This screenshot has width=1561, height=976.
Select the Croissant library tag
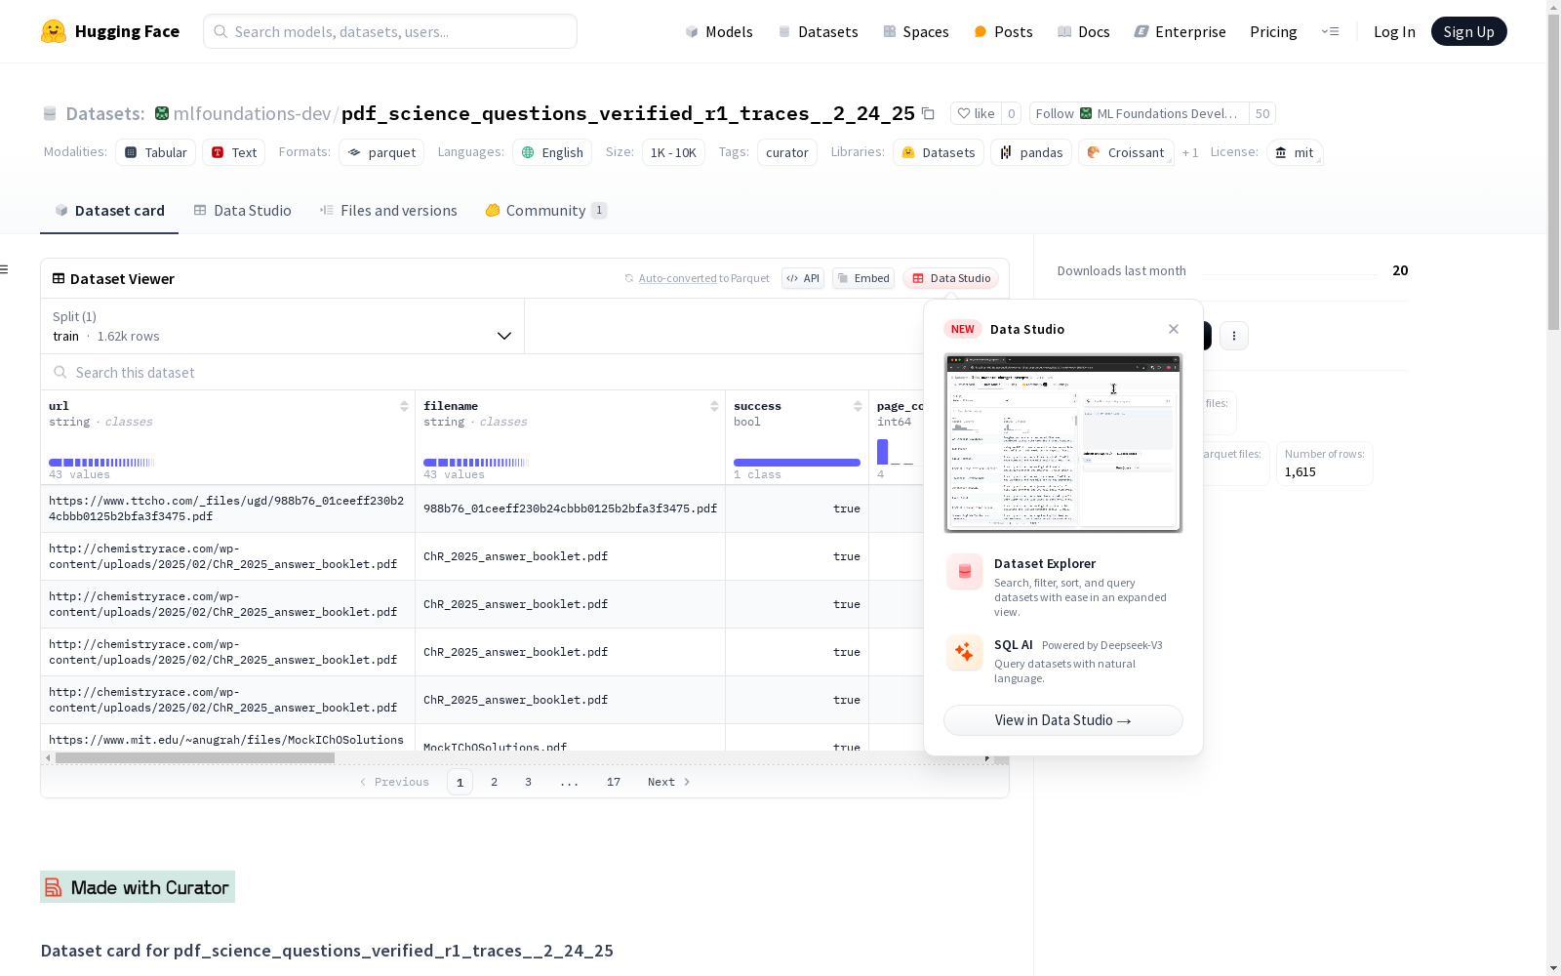[x=1126, y=152]
